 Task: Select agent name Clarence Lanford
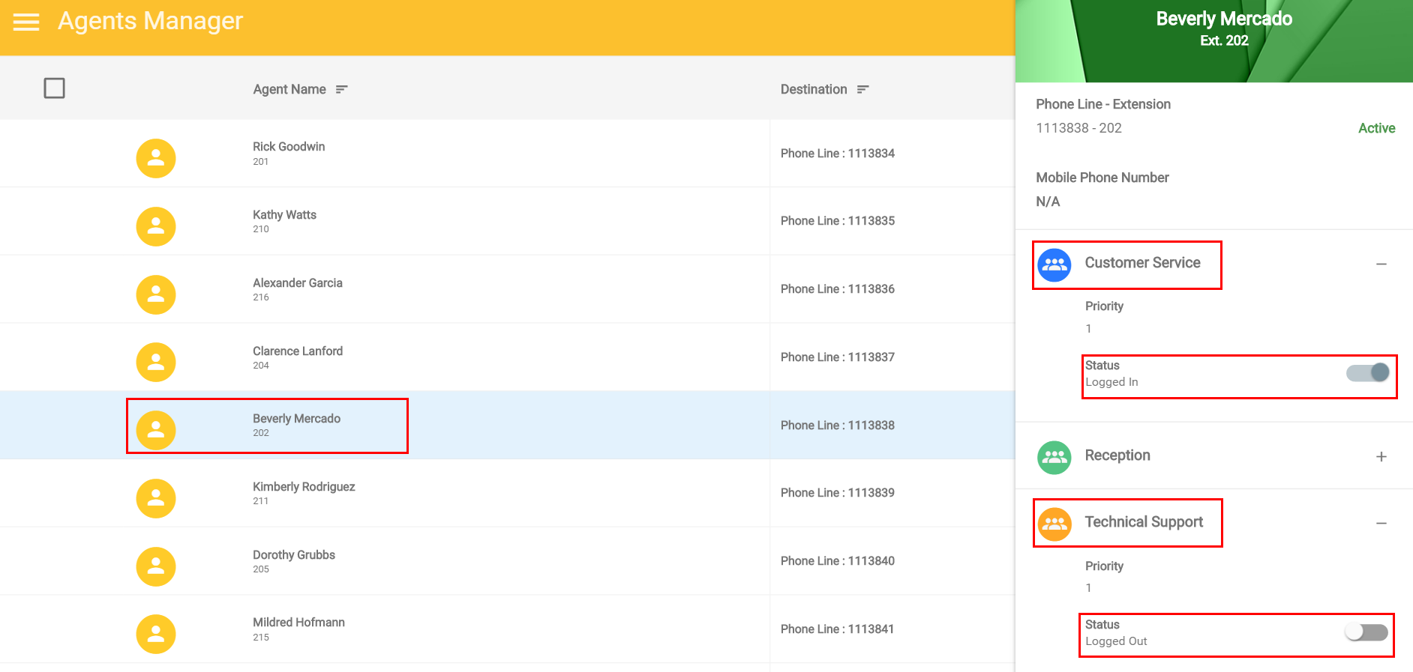298,351
